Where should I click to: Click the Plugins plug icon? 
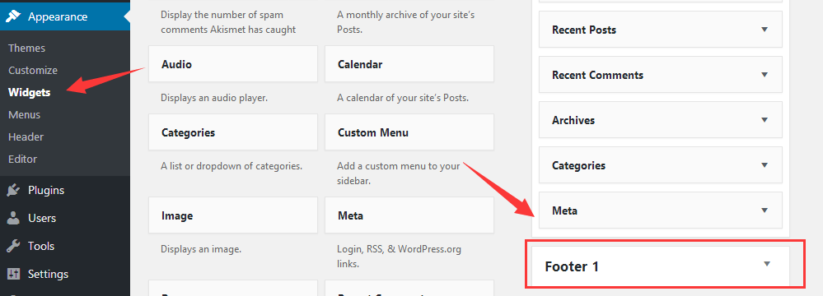coord(13,190)
